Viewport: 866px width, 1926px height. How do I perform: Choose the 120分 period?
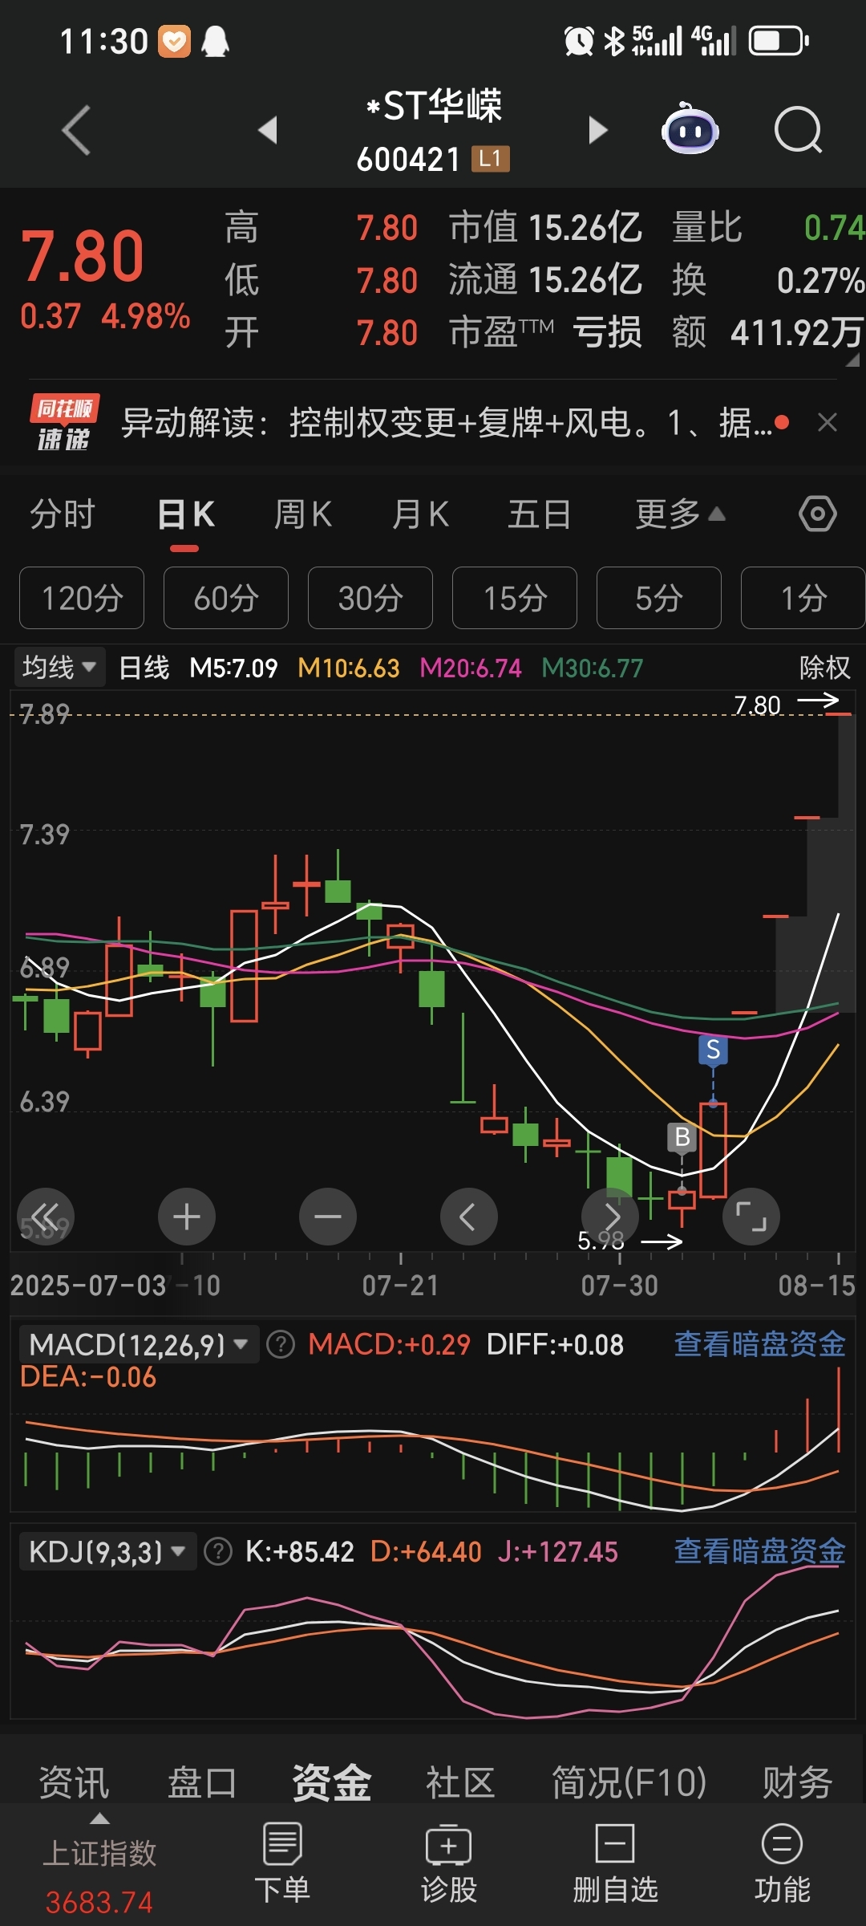(82, 598)
